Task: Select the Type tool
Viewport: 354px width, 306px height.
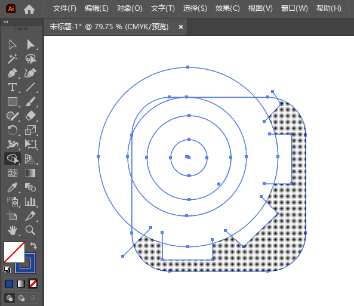Action: [x=13, y=87]
